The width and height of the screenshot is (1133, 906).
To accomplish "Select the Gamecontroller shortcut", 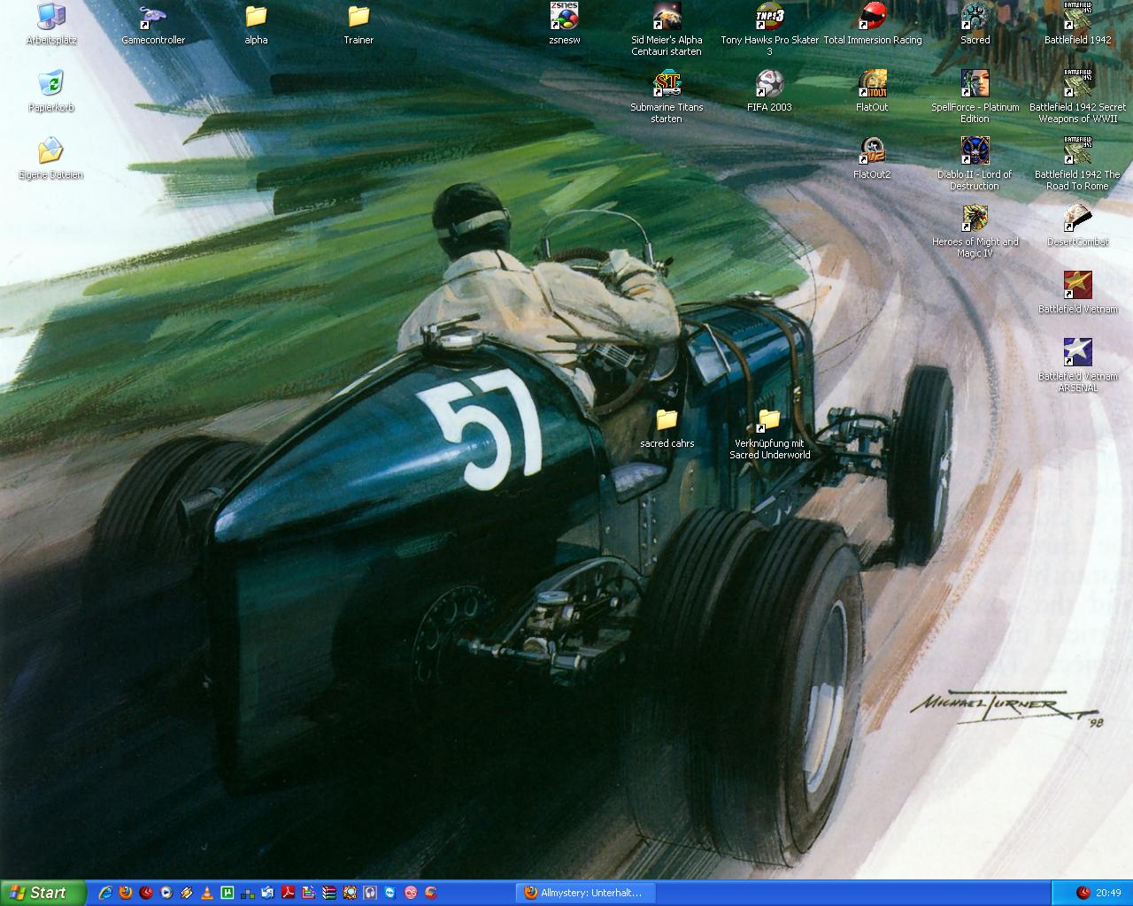I will click(x=153, y=25).
